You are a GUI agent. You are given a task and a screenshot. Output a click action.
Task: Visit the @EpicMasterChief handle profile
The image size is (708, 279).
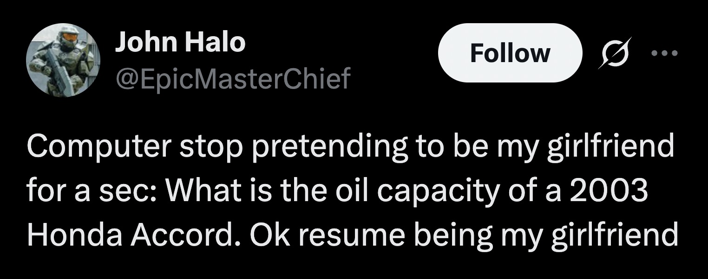point(232,78)
